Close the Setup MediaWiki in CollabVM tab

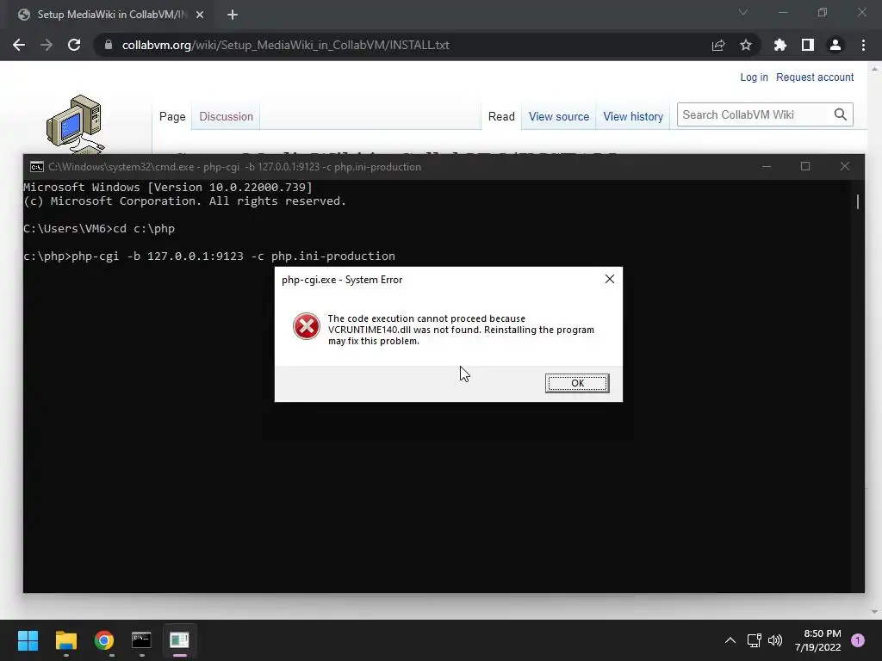pyautogui.click(x=200, y=15)
